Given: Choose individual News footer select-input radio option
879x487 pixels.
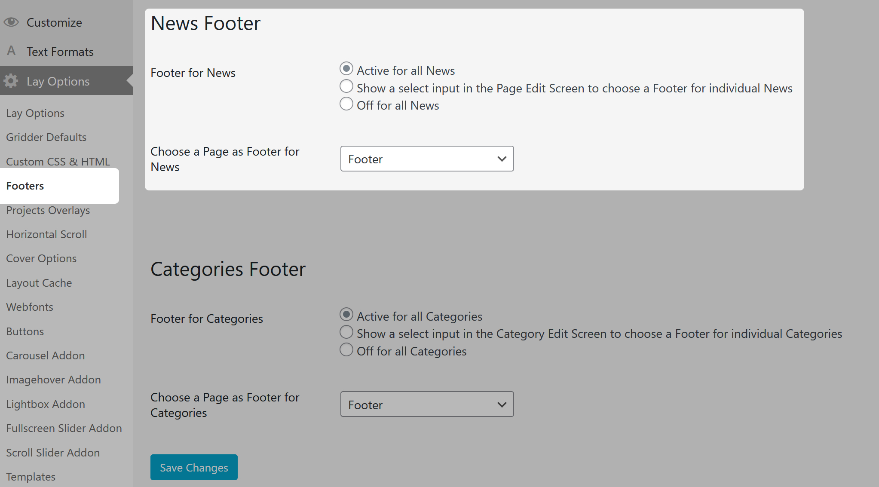Looking at the screenshot, I should [x=346, y=86].
